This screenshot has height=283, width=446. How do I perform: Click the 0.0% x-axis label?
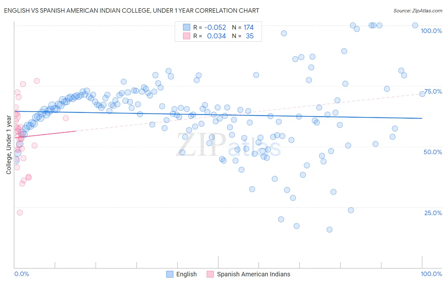tap(22, 274)
